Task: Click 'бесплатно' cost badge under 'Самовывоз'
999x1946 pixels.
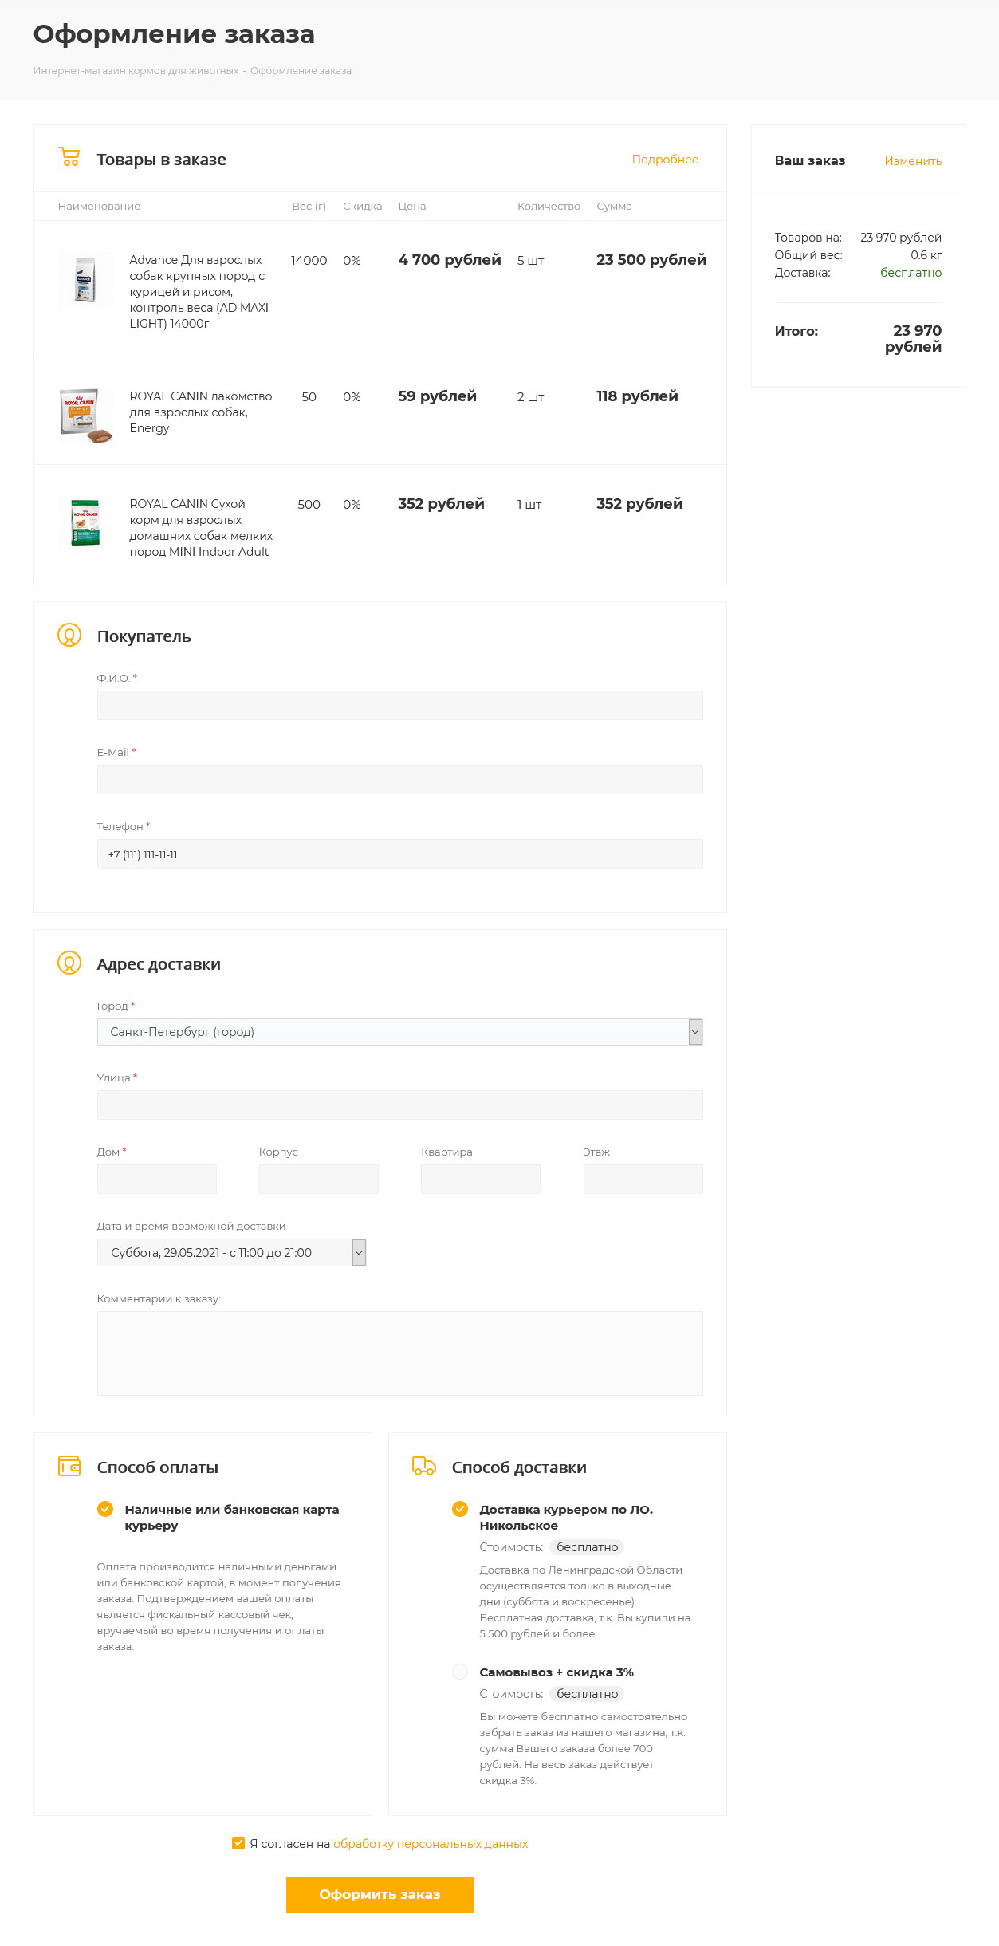Action: [587, 1694]
